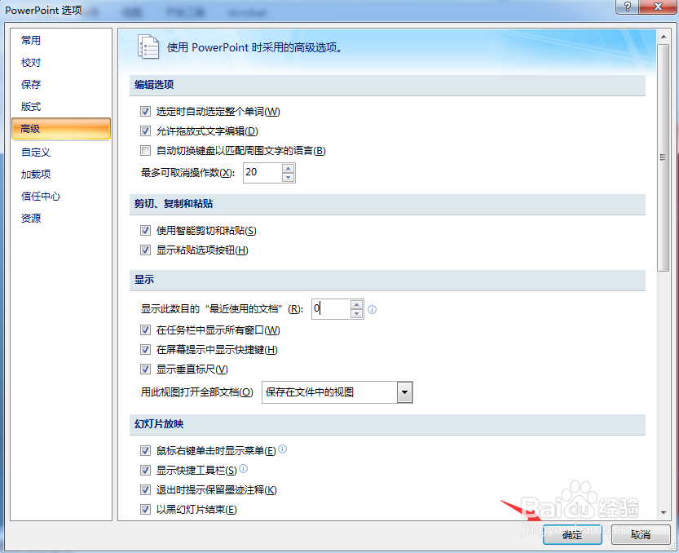Toggle 显示垂直标尺 checkbox
The width and height of the screenshot is (679, 553).
coord(145,369)
